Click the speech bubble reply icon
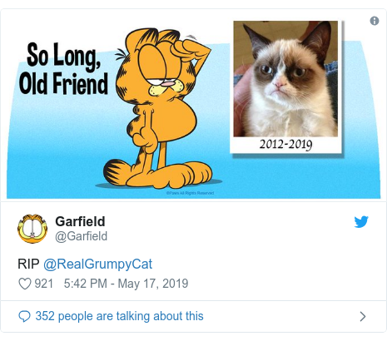This screenshot has width=387, height=341. tap(24, 316)
